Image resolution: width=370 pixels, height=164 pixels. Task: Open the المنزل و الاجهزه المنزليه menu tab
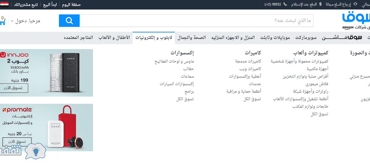pyautogui.click(x=233, y=38)
